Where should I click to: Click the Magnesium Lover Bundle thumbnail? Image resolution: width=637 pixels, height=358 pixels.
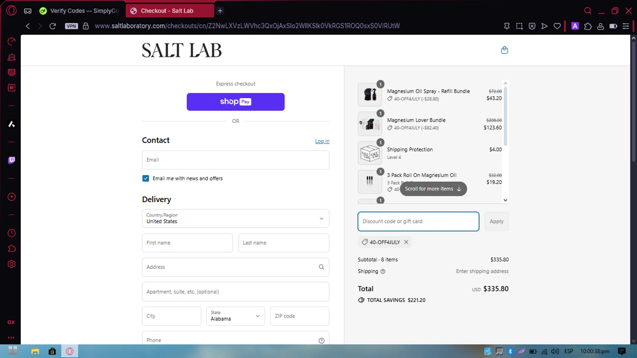tap(370, 124)
